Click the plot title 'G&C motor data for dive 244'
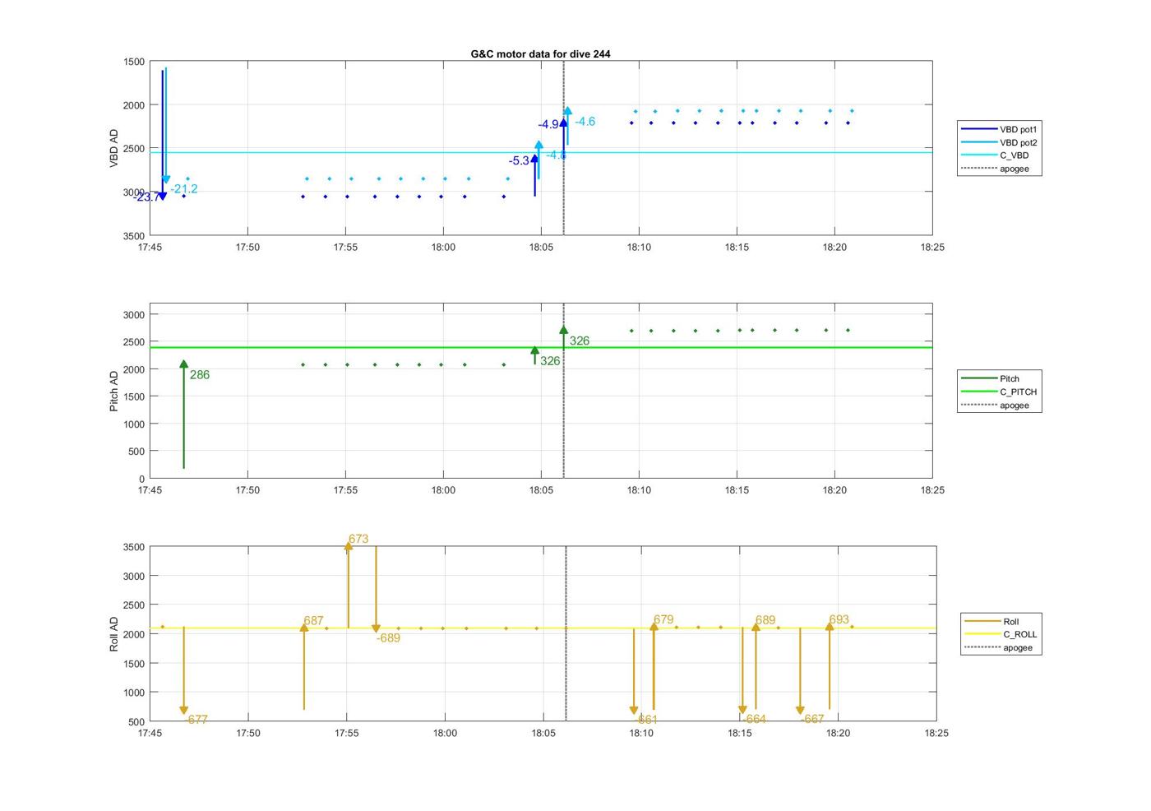Image resolution: width=1151 pixels, height=811 pixels. (540, 54)
